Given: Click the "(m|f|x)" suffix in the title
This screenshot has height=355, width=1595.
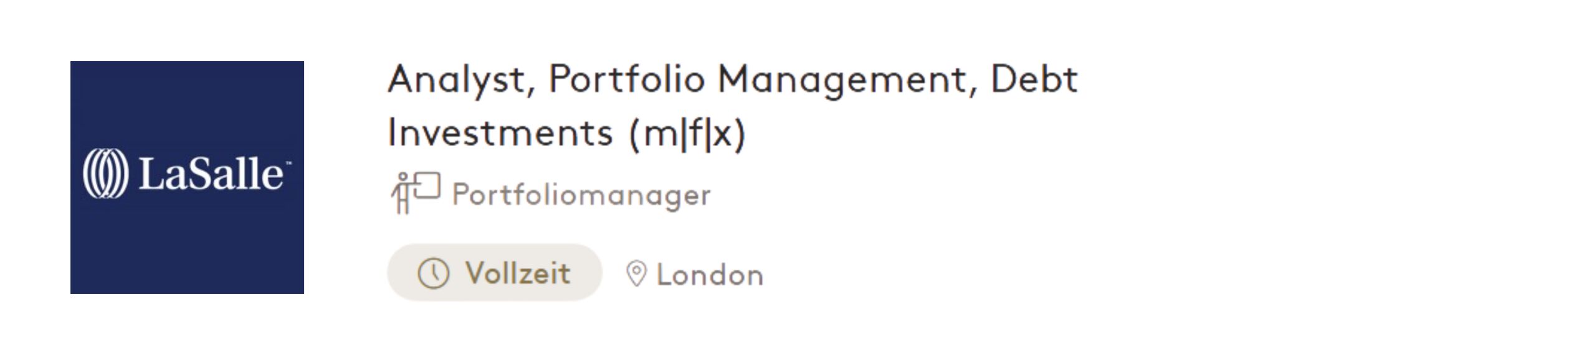Looking at the screenshot, I should click(x=687, y=133).
